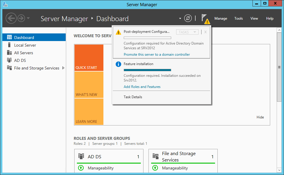Expand File and Storage Services arrow

[63, 68]
